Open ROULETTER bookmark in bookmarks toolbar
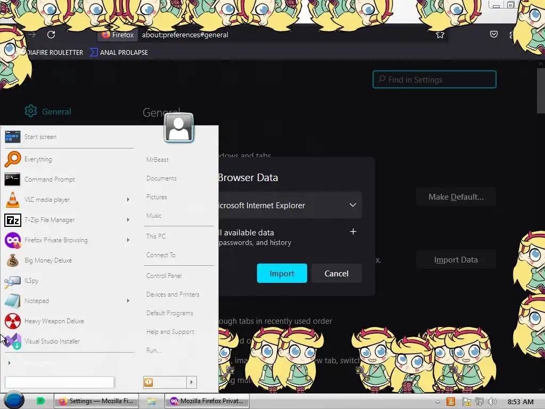545x409 pixels. pyautogui.click(x=55, y=53)
